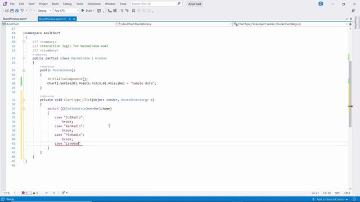Collapse the ChartType_Click method block
This screenshot has width=360, height=202.
point(24,100)
